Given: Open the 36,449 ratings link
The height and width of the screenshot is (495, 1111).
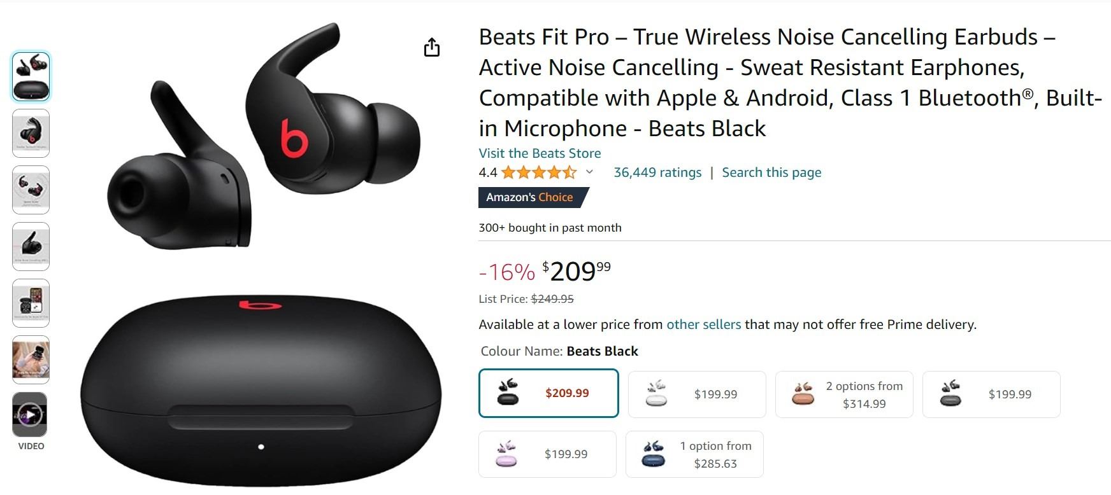Looking at the screenshot, I should (x=657, y=172).
